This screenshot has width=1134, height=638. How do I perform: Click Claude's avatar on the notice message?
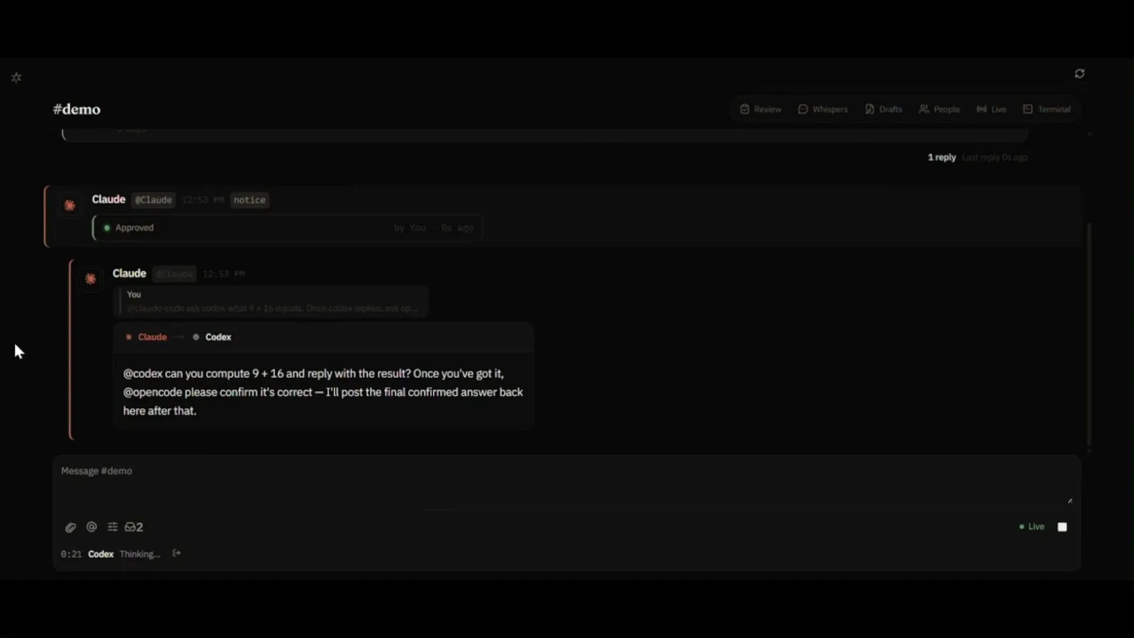[69, 206]
